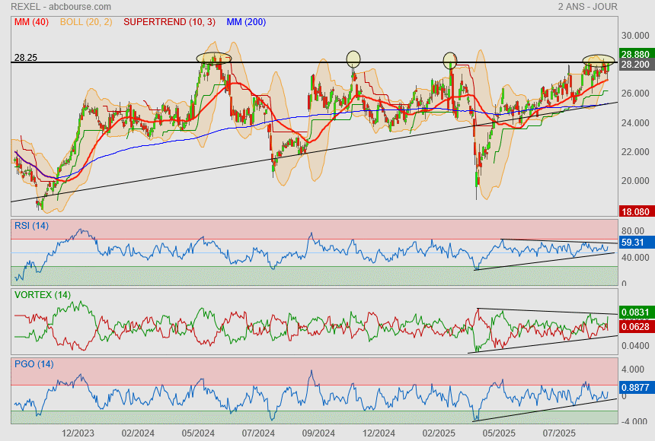Click the gray 28.200 price tag
The width and height of the screenshot is (655, 441).
pyautogui.click(x=634, y=65)
